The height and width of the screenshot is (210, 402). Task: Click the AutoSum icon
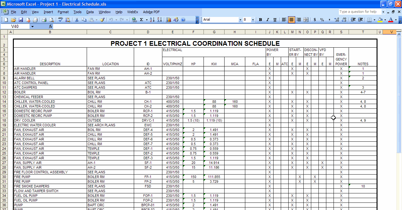pos(142,19)
